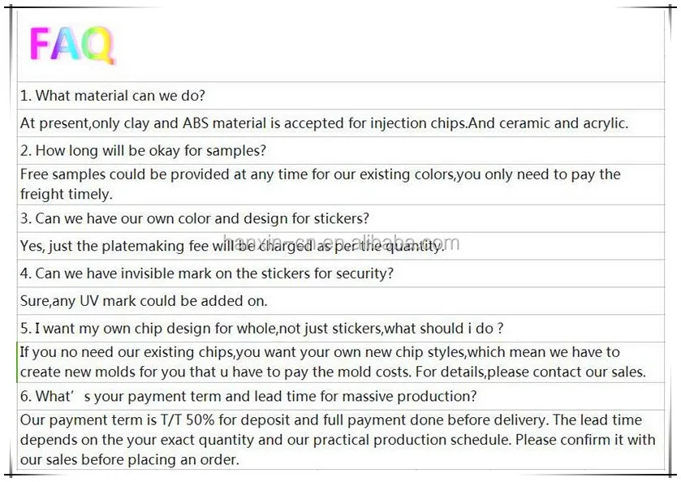Select question 1 'What material can we do?'

pyautogui.click(x=113, y=96)
